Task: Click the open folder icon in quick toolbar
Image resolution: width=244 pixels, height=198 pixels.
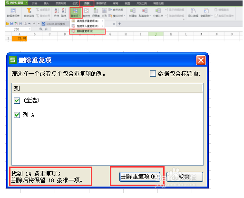Action: coord(7,24)
